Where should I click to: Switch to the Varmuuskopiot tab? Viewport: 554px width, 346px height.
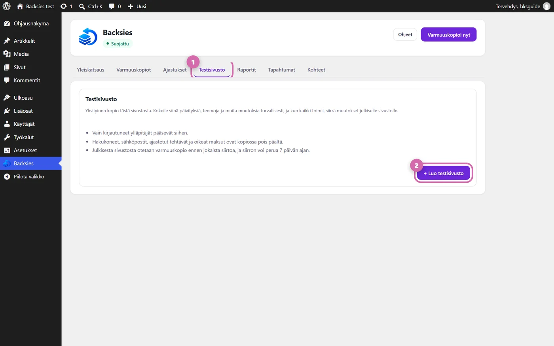click(134, 70)
